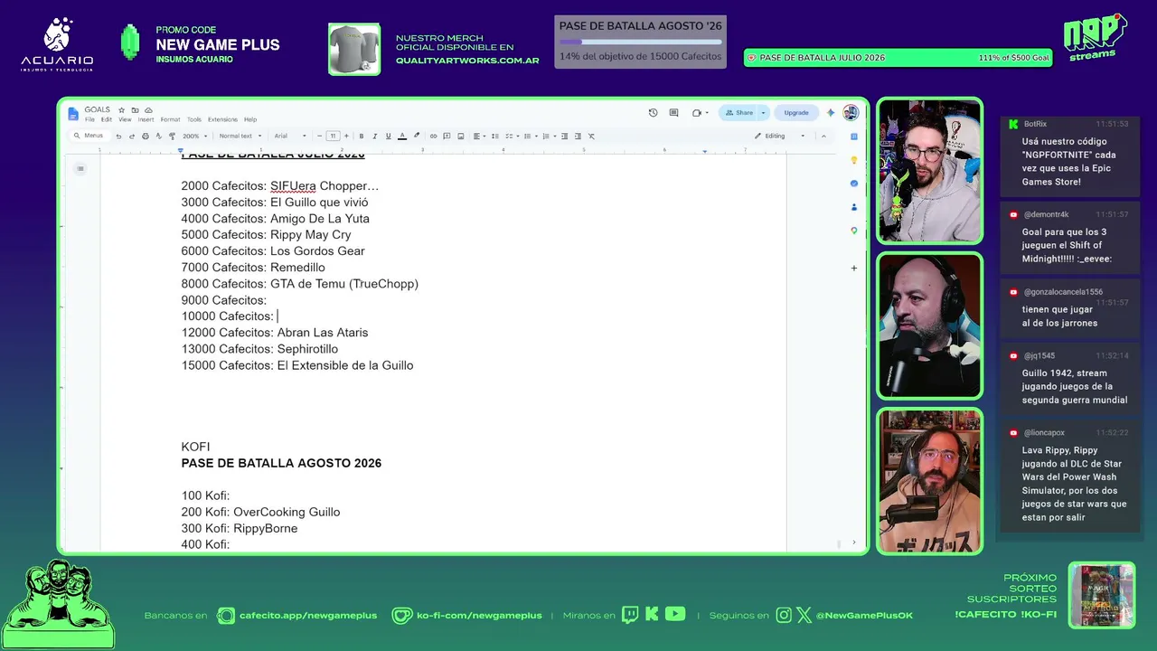Check the cloud document status icon
Screen dimensions: 1157x651
point(148,110)
